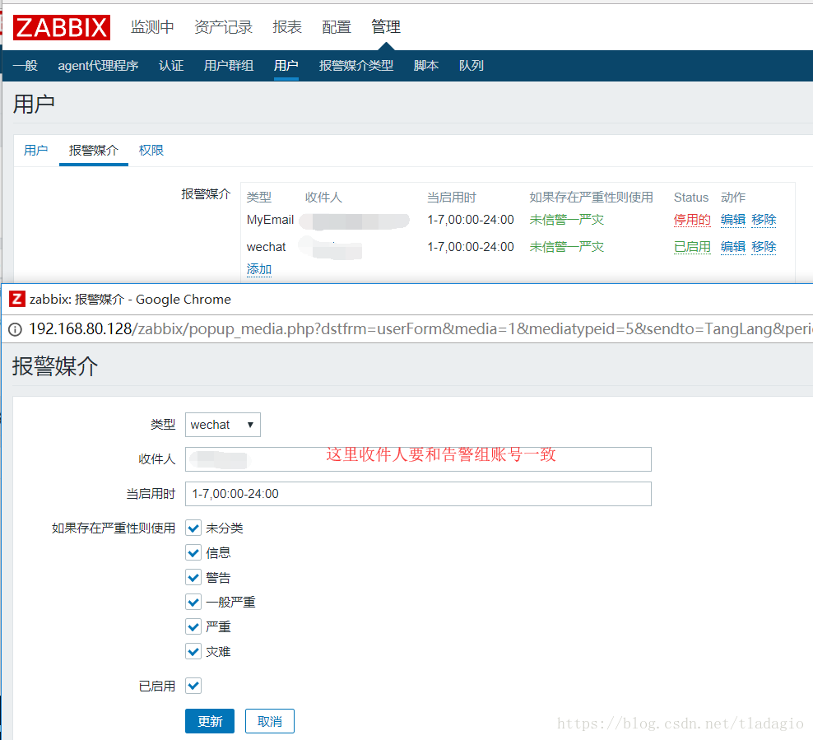The height and width of the screenshot is (740, 813).
Task: Toggle the 警告 severity checkbox
Action: (x=193, y=578)
